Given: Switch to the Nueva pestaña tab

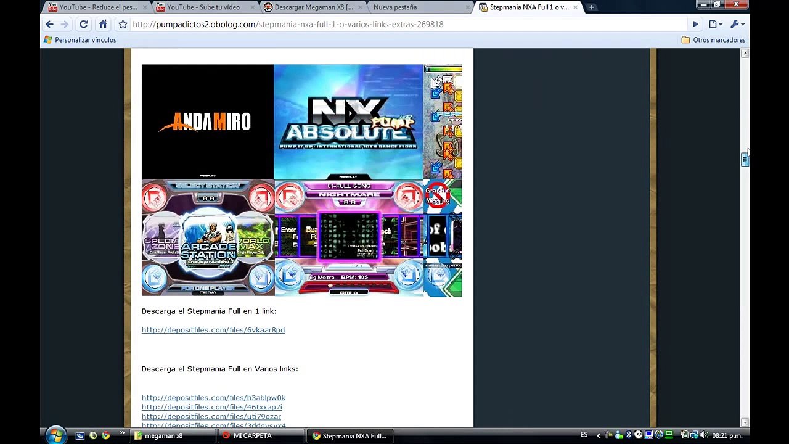Looking at the screenshot, I should click(x=421, y=7).
